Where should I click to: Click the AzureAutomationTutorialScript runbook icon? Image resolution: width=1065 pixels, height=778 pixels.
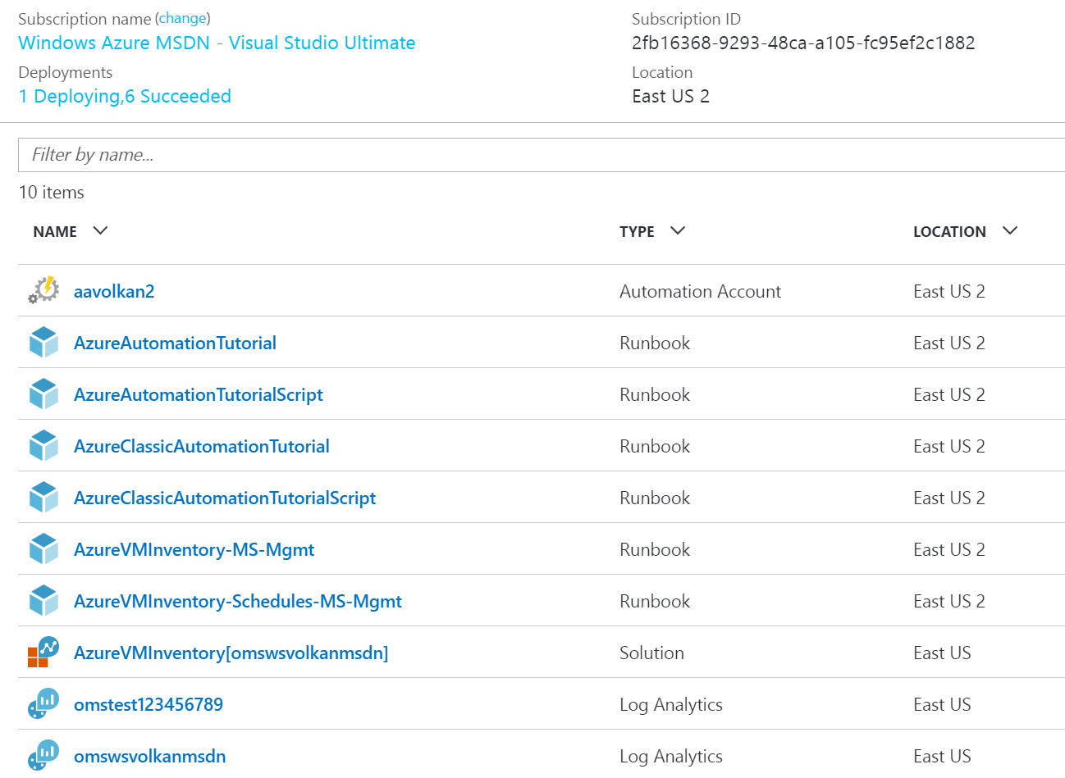coord(43,394)
